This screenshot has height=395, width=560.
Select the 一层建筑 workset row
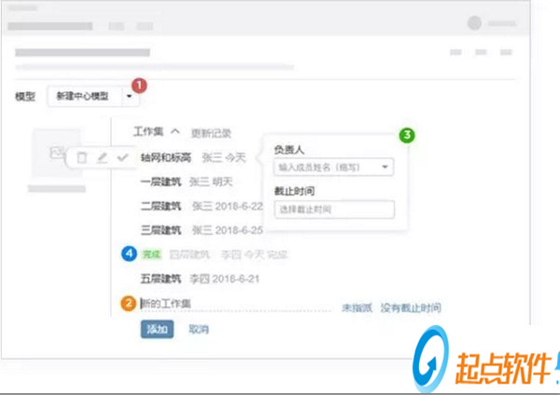click(187, 182)
